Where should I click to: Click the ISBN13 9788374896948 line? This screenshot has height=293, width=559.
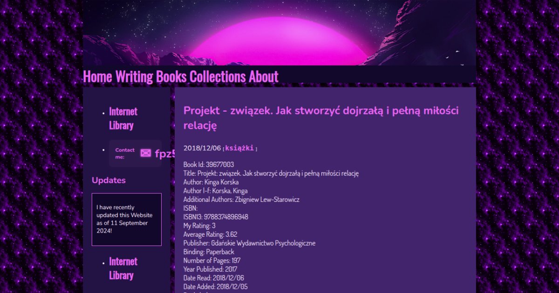pos(216,217)
